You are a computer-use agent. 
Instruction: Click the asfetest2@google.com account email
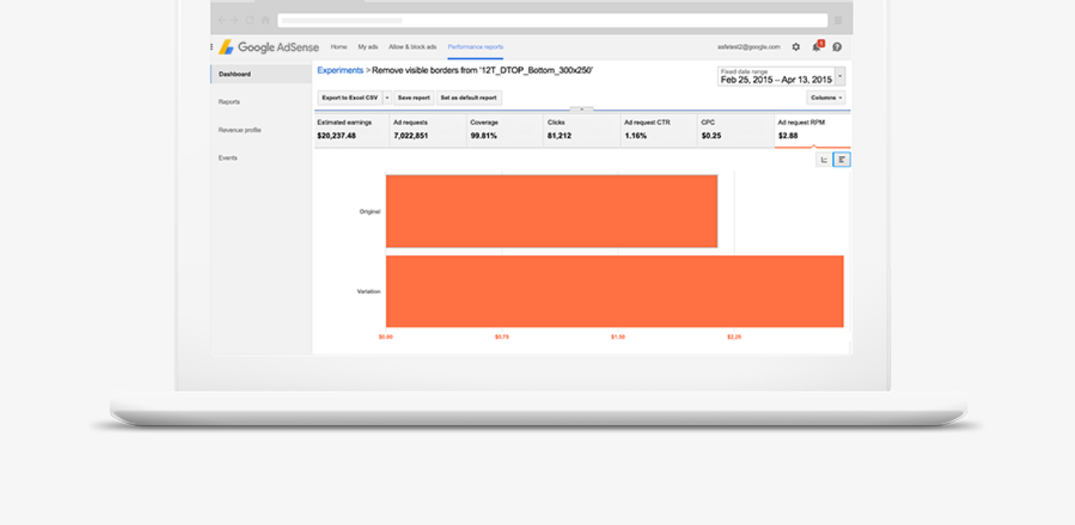(749, 47)
